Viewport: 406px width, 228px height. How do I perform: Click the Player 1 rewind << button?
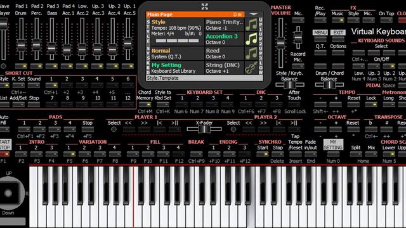pyautogui.click(x=129, y=129)
